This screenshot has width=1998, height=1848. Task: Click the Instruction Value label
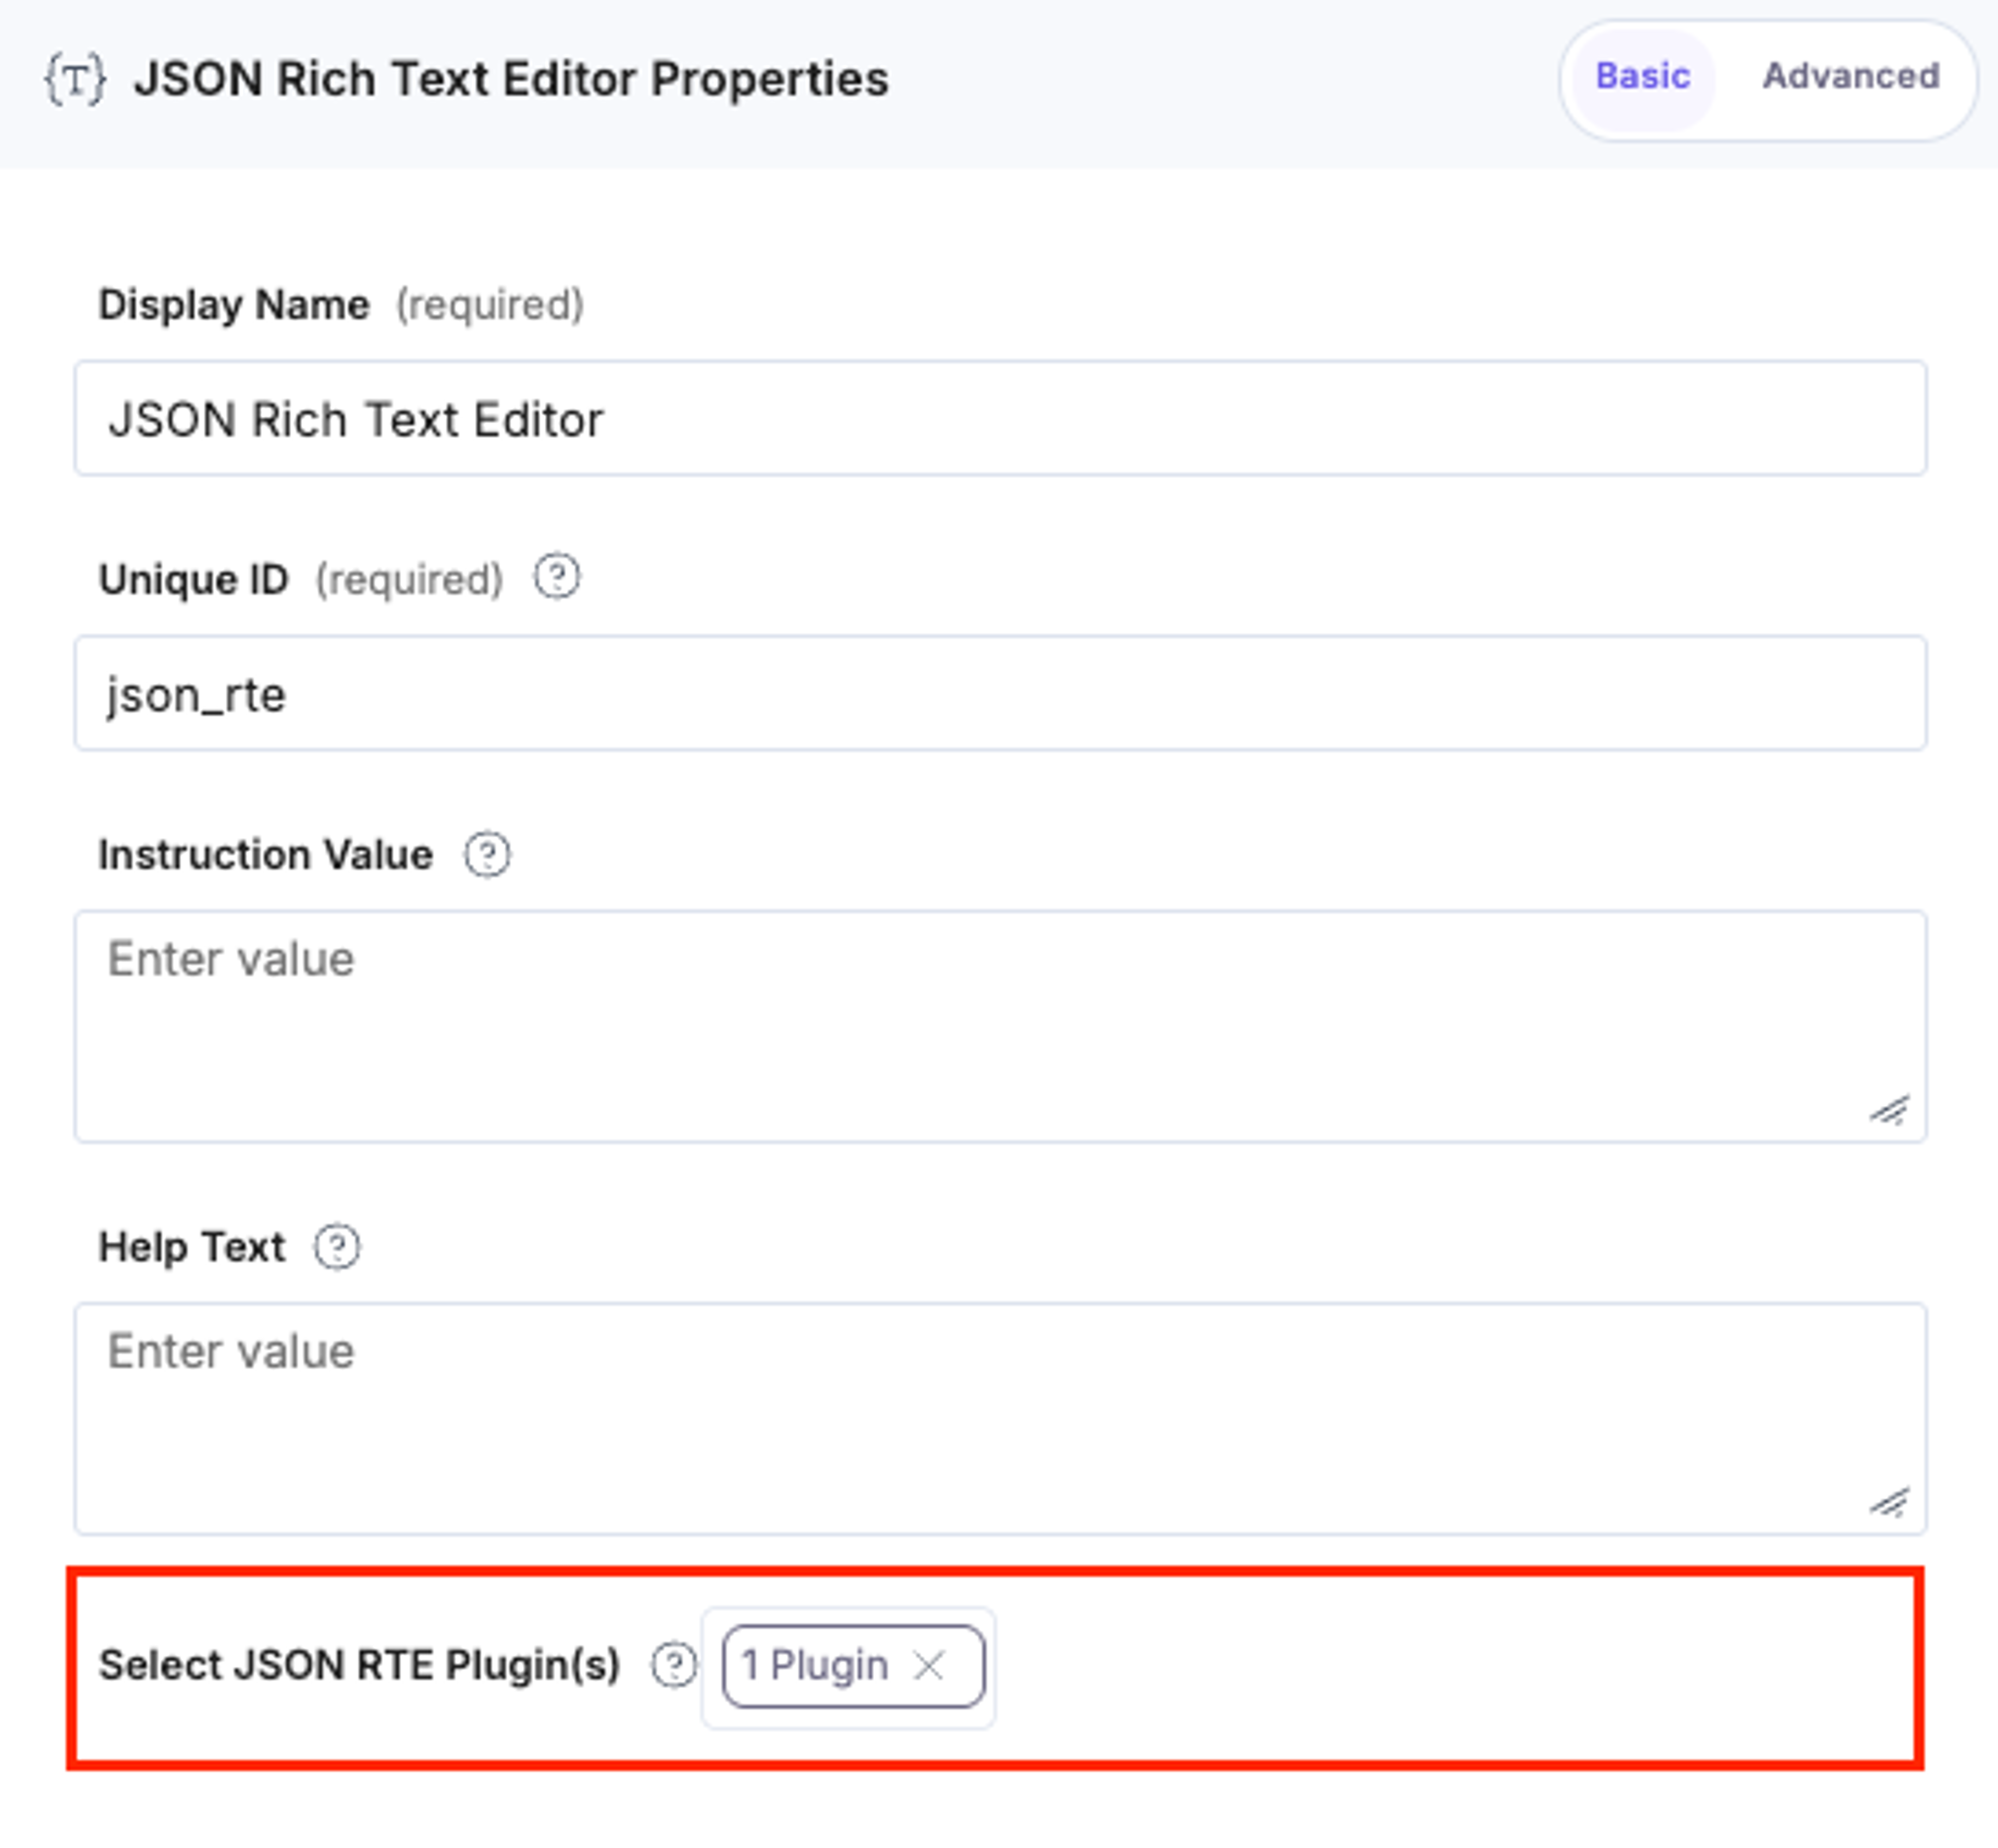tap(266, 855)
